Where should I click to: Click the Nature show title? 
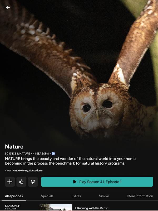pyautogui.click(x=14, y=147)
